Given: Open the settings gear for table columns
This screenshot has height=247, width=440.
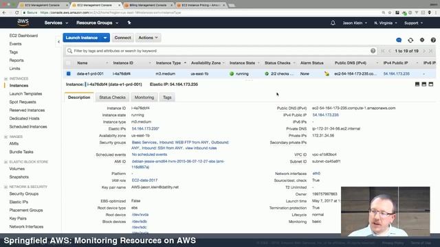Looking at the screenshot, I should [x=422, y=40].
